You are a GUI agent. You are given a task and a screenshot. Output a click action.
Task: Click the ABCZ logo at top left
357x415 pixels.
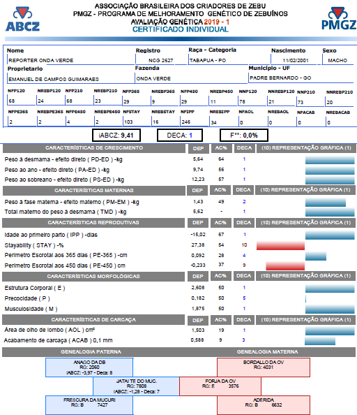coord(23,19)
